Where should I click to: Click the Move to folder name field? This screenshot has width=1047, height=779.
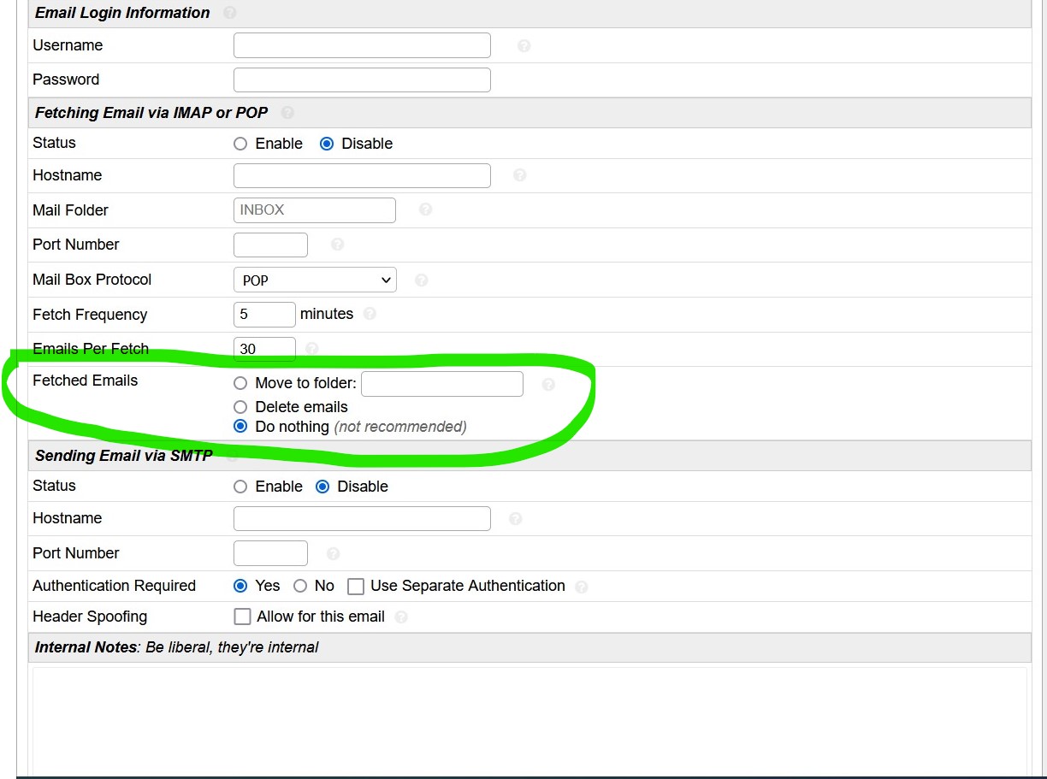tap(442, 384)
